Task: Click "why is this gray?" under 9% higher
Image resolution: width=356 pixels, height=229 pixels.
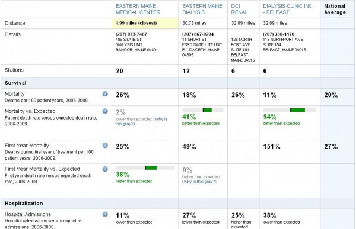Action: (x=199, y=182)
